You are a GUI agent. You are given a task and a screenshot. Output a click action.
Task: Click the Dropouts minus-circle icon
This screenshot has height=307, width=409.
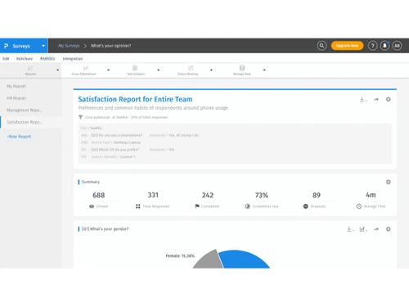coord(306,206)
